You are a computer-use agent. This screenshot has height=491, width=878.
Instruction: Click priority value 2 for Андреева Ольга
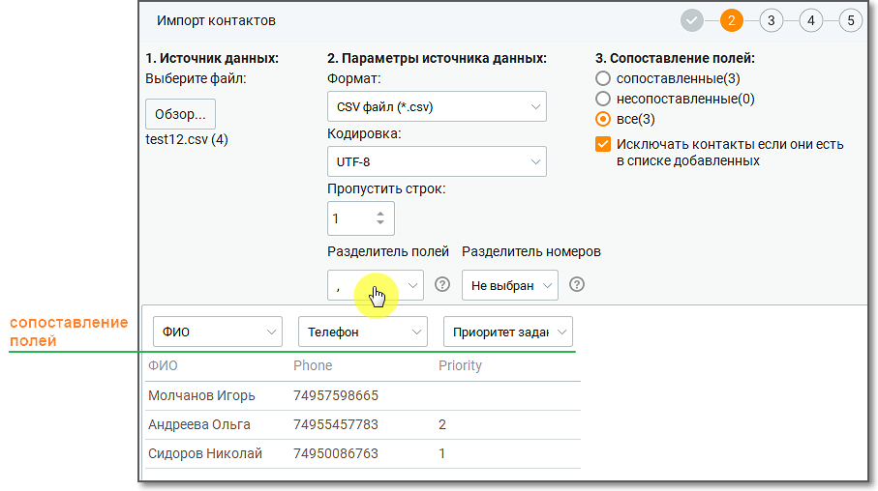point(441,424)
